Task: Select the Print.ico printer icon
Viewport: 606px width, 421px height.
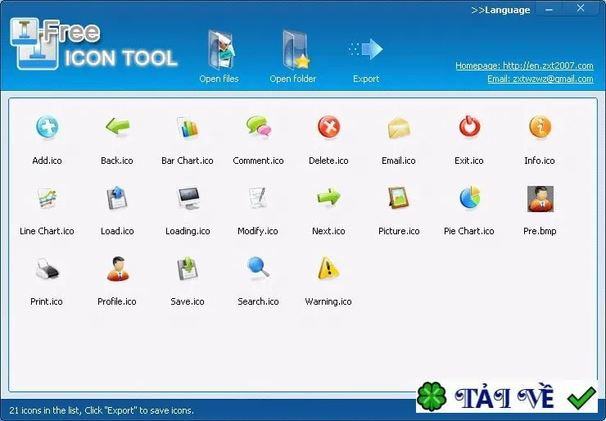Action: click(47, 269)
